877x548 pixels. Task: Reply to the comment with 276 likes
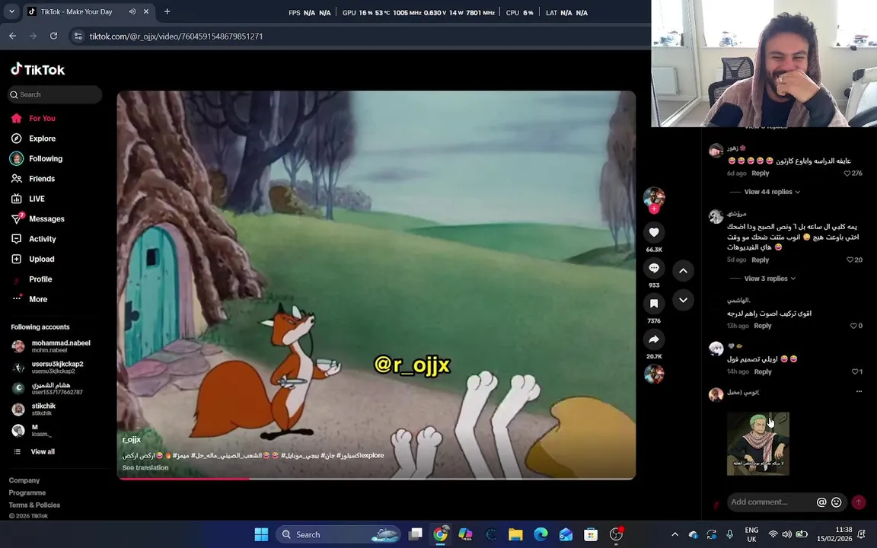[760, 174]
